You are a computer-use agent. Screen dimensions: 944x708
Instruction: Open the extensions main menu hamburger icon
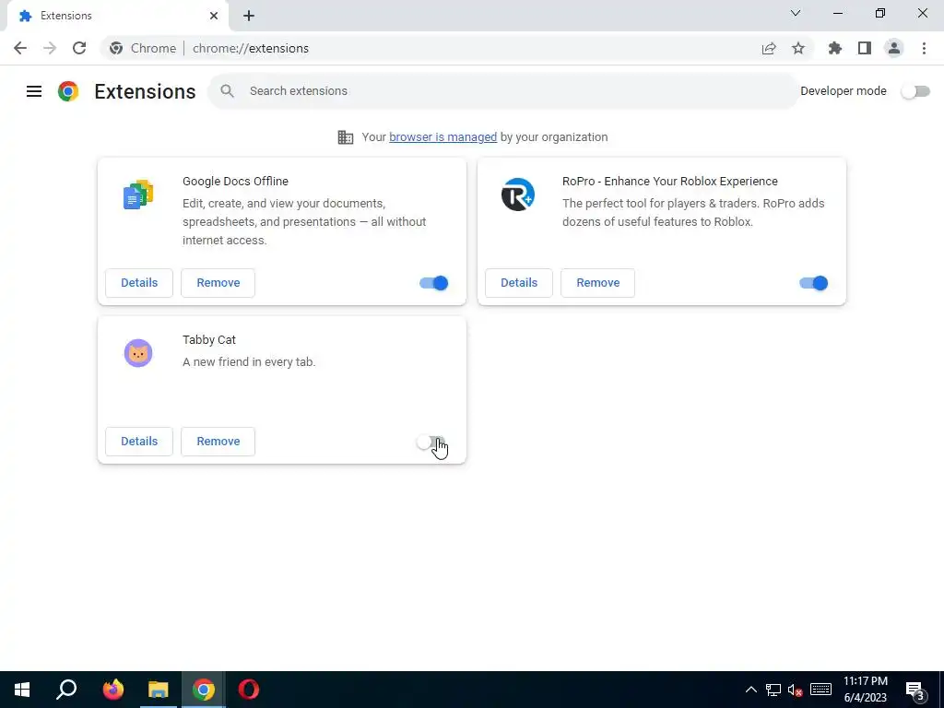(x=34, y=91)
